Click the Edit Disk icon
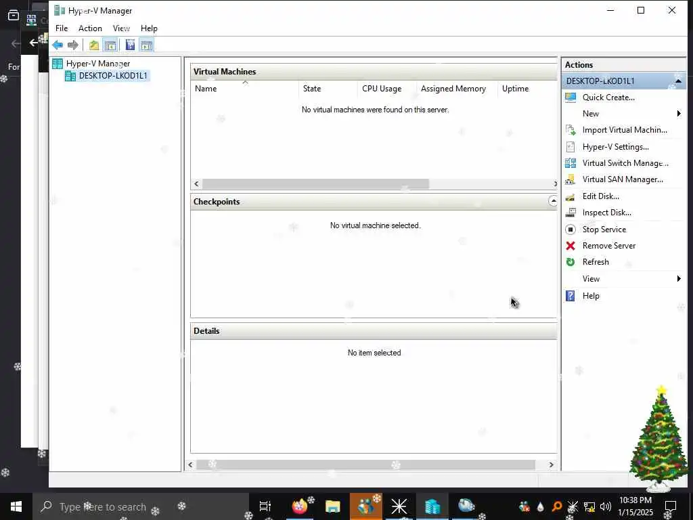This screenshot has height=520, width=693. [x=571, y=196]
